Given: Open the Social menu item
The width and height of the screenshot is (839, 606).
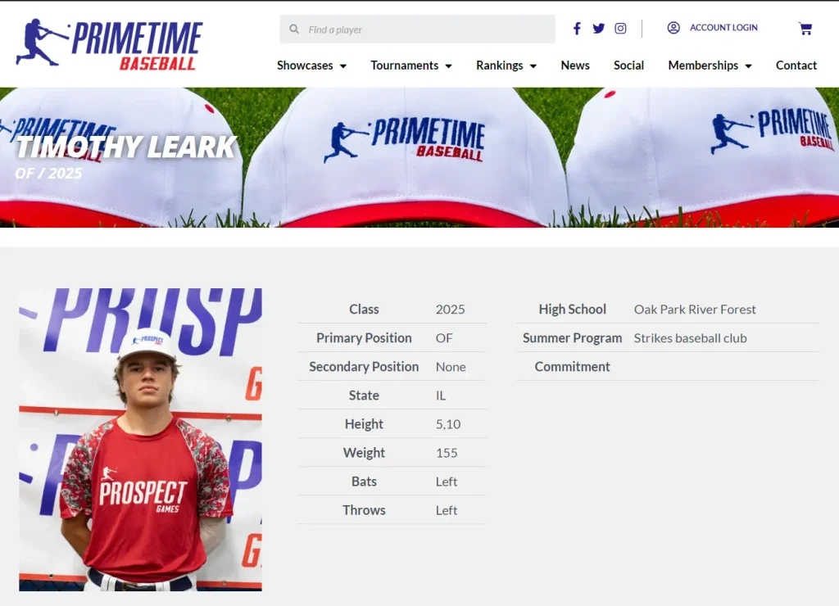Looking at the screenshot, I should click(628, 66).
